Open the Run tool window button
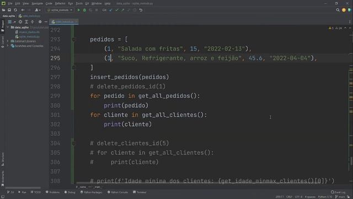 (x=22, y=192)
